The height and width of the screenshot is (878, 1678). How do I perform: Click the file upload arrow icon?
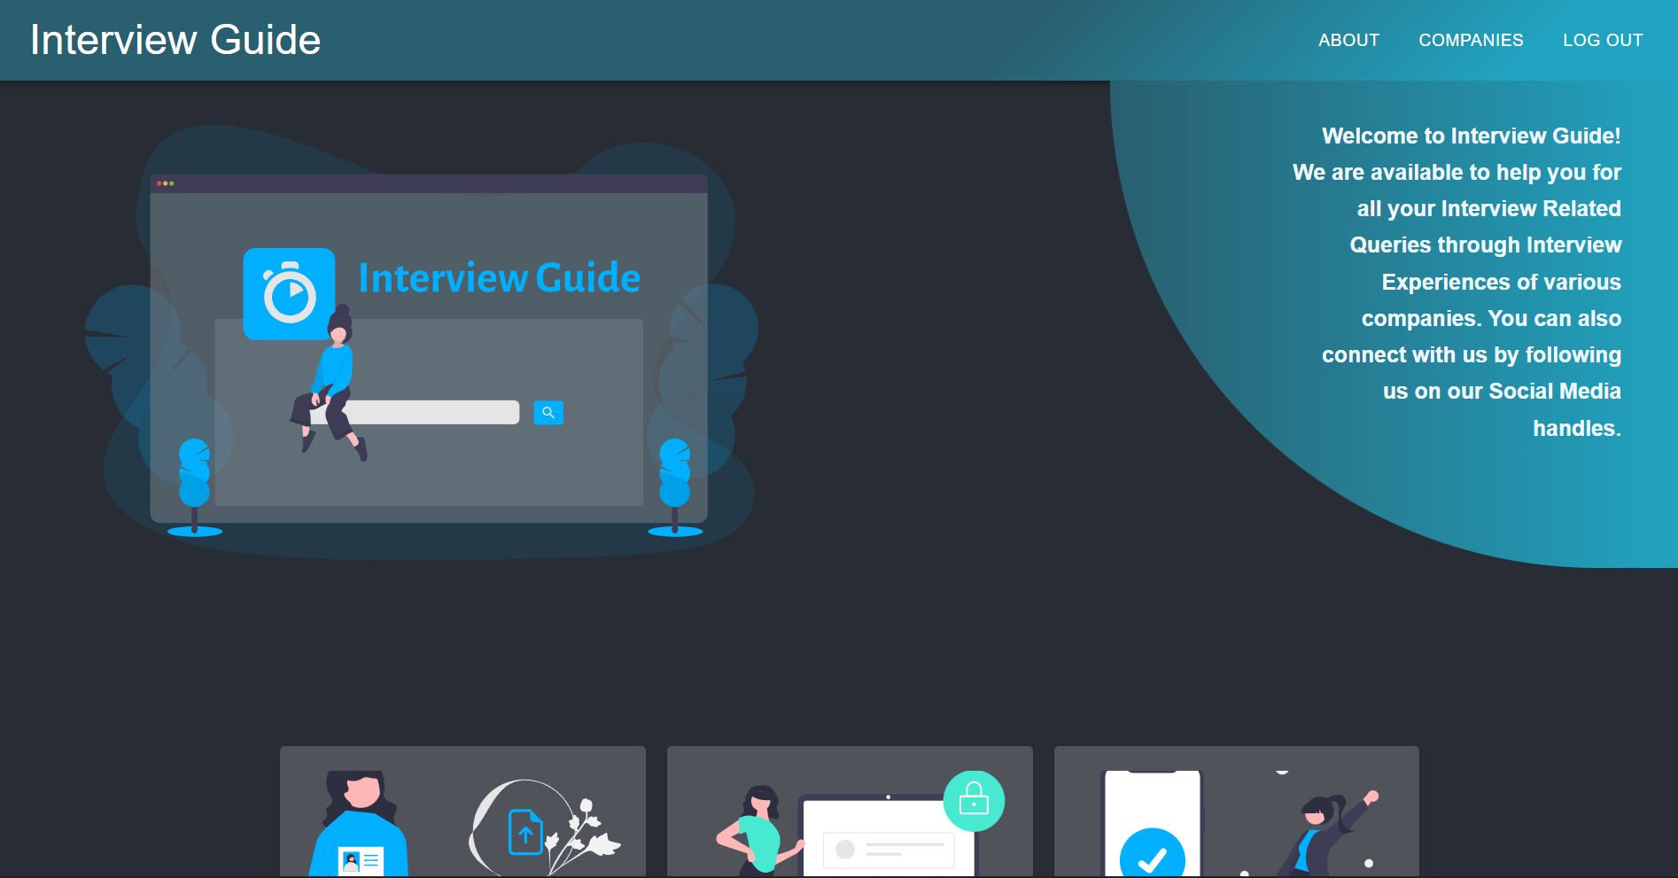(525, 832)
